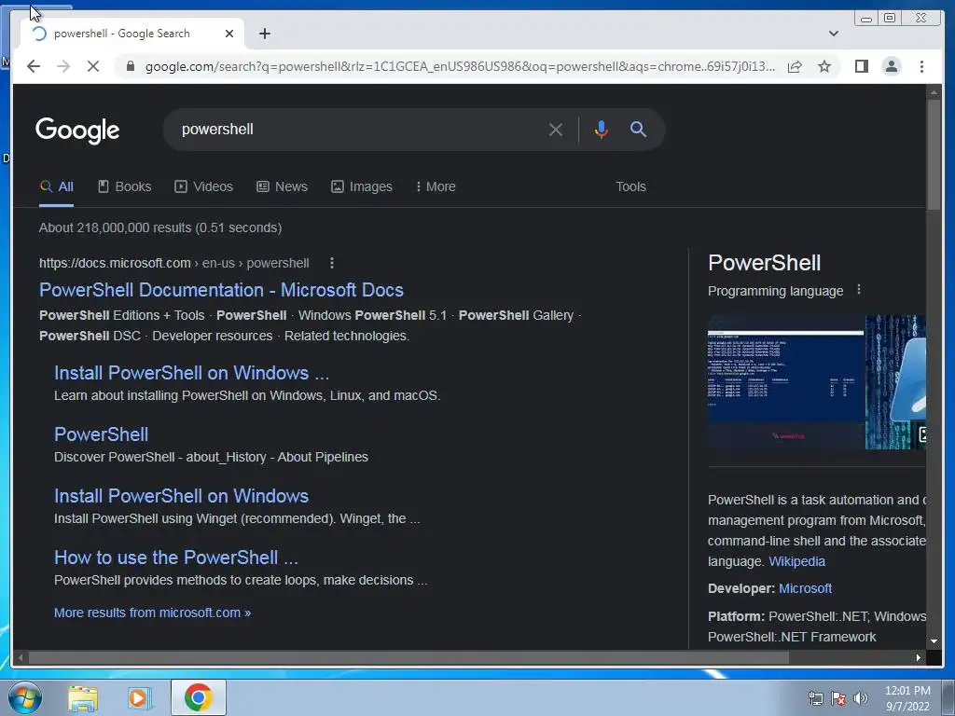Expand the More search categories
Viewport: 955px width, 716px height.
click(436, 186)
